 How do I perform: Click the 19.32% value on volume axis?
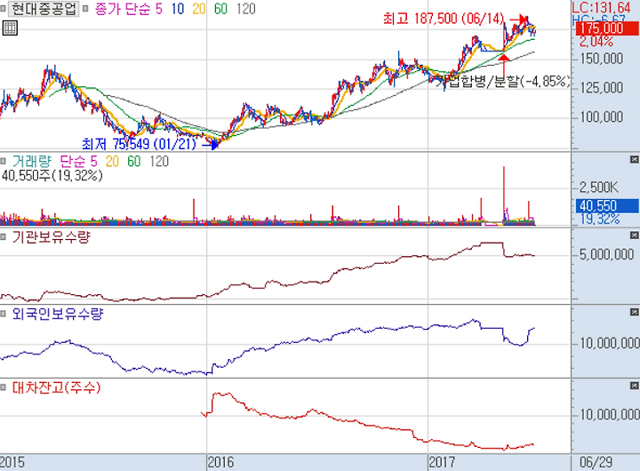coord(600,219)
